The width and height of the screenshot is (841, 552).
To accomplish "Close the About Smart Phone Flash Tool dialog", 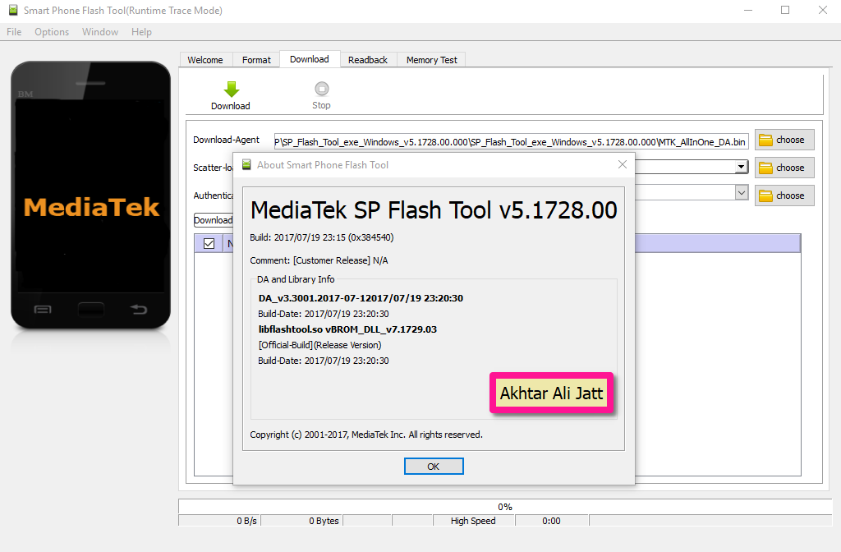I will pyautogui.click(x=623, y=164).
